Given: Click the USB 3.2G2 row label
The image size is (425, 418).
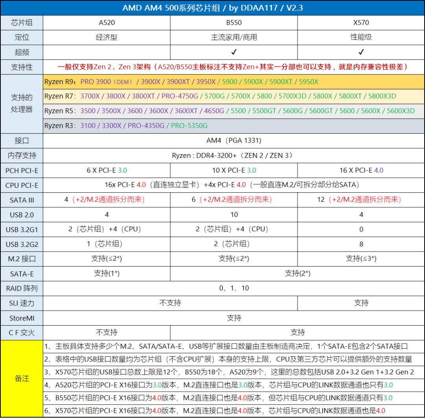Looking at the screenshot, I should click(x=22, y=244).
